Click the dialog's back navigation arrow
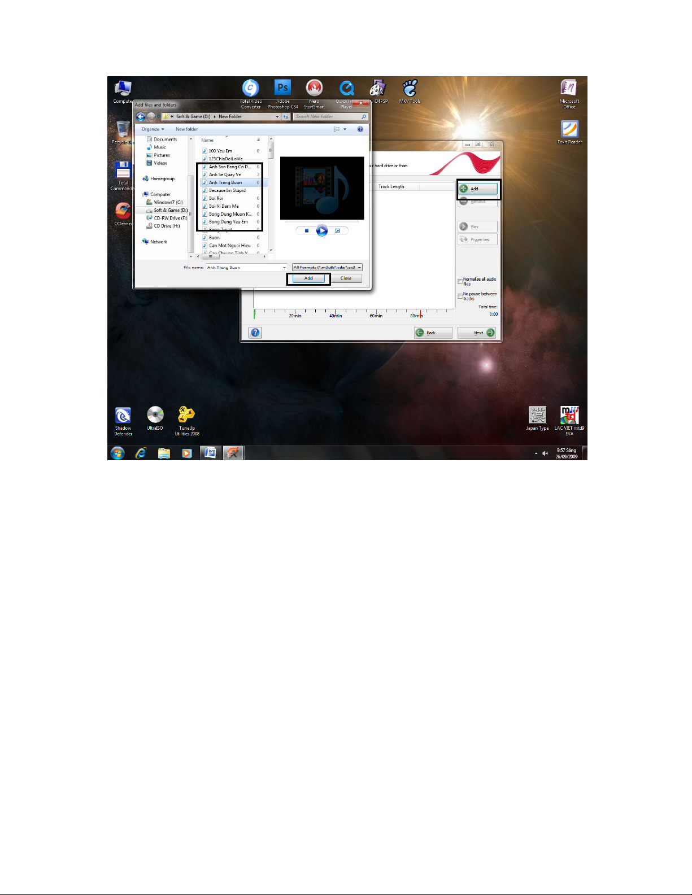This screenshot has height=895, width=692. [x=141, y=117]
